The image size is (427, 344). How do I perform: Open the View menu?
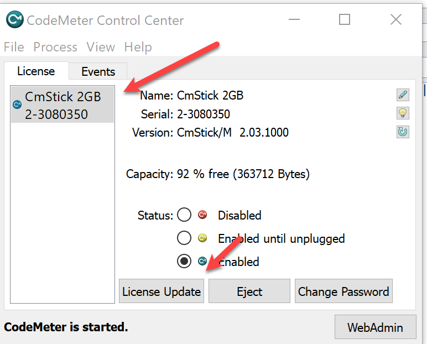[101, 47]
